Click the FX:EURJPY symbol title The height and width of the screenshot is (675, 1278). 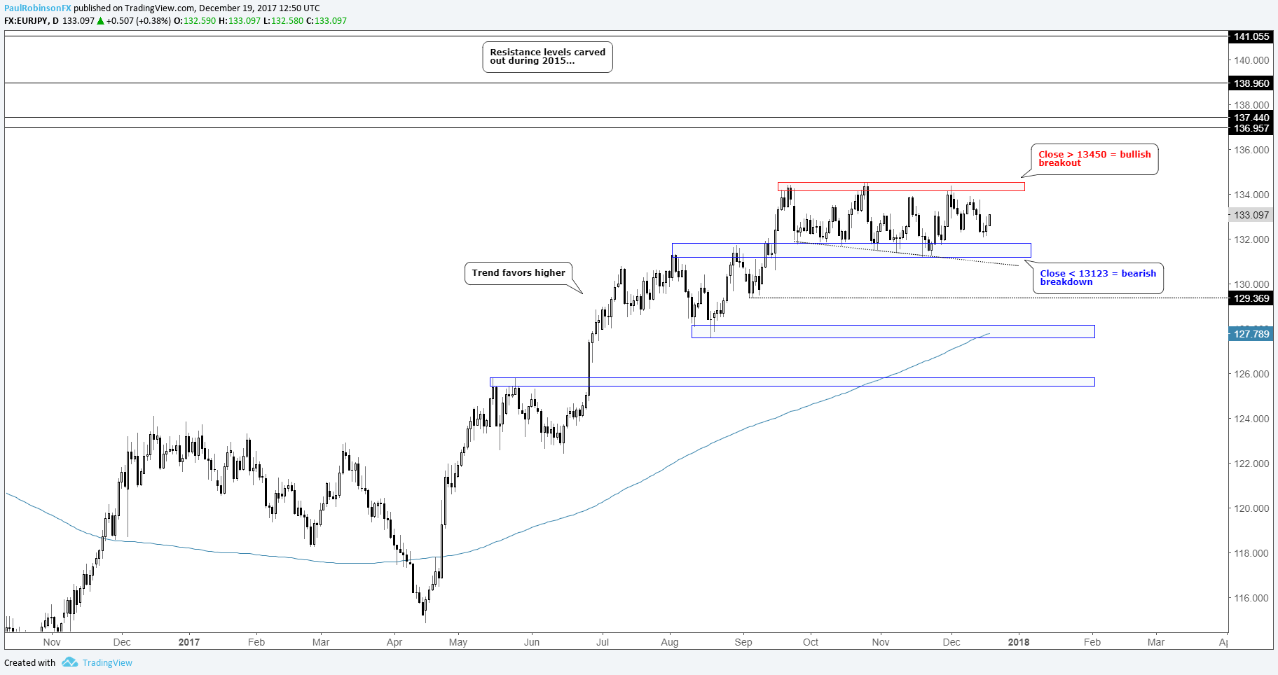[x=32, y=21]
